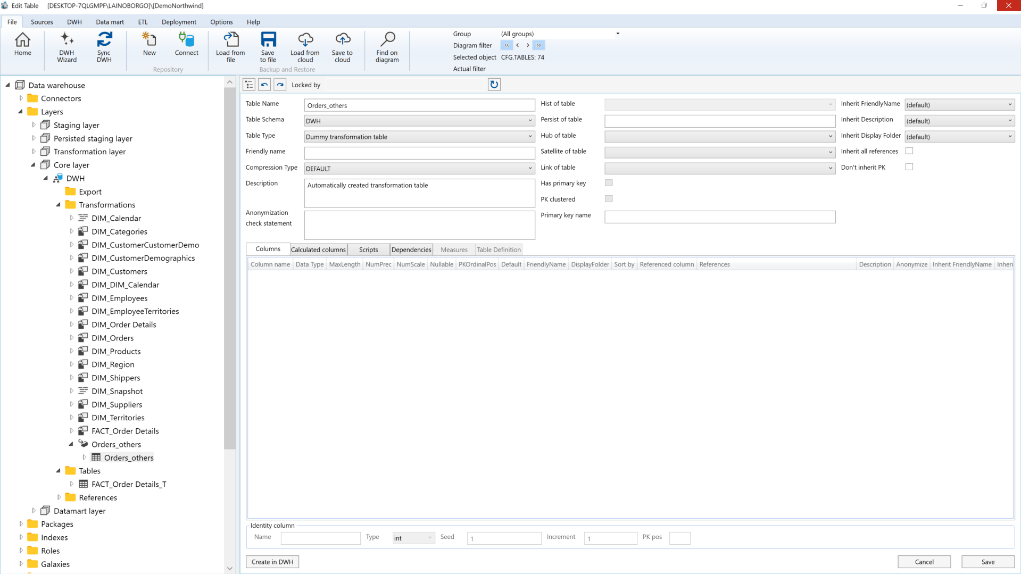1021x574 pixels.
Task: Select the Data warehouse root icon
Action: (20, 85)
